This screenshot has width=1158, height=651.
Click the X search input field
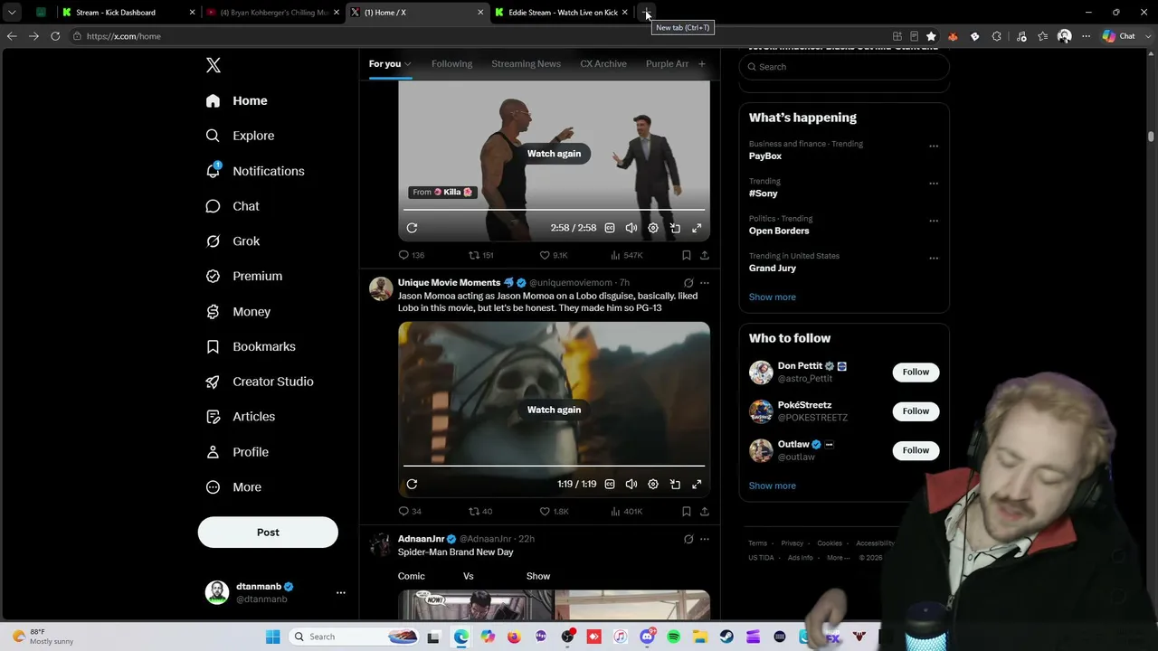[844, 67]
